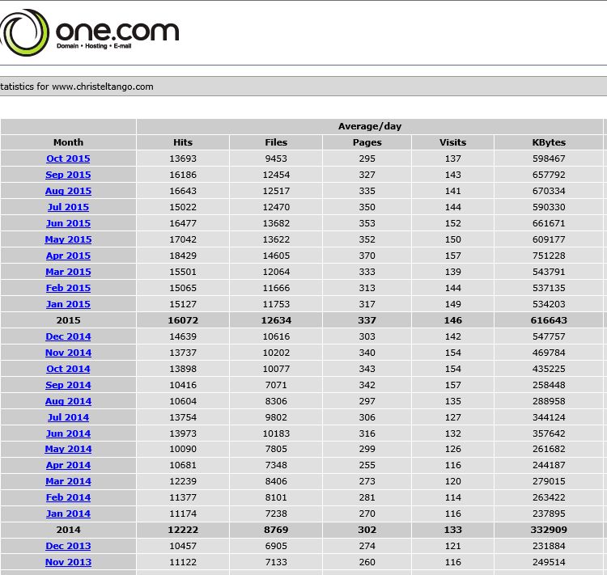Click the Hits column header
The width and height of the screenshot is (607, 575).
pos(183,142)
